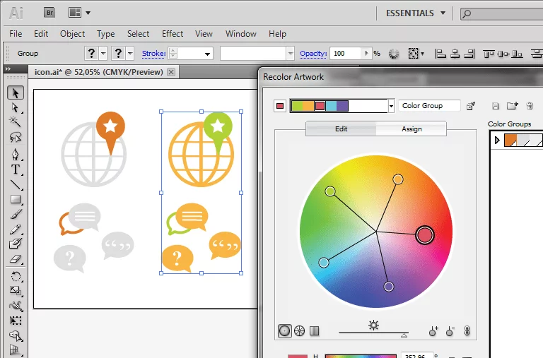
Task: Click Save changes to color group icon
Action: pyautogui.click(x=496, y=106)
